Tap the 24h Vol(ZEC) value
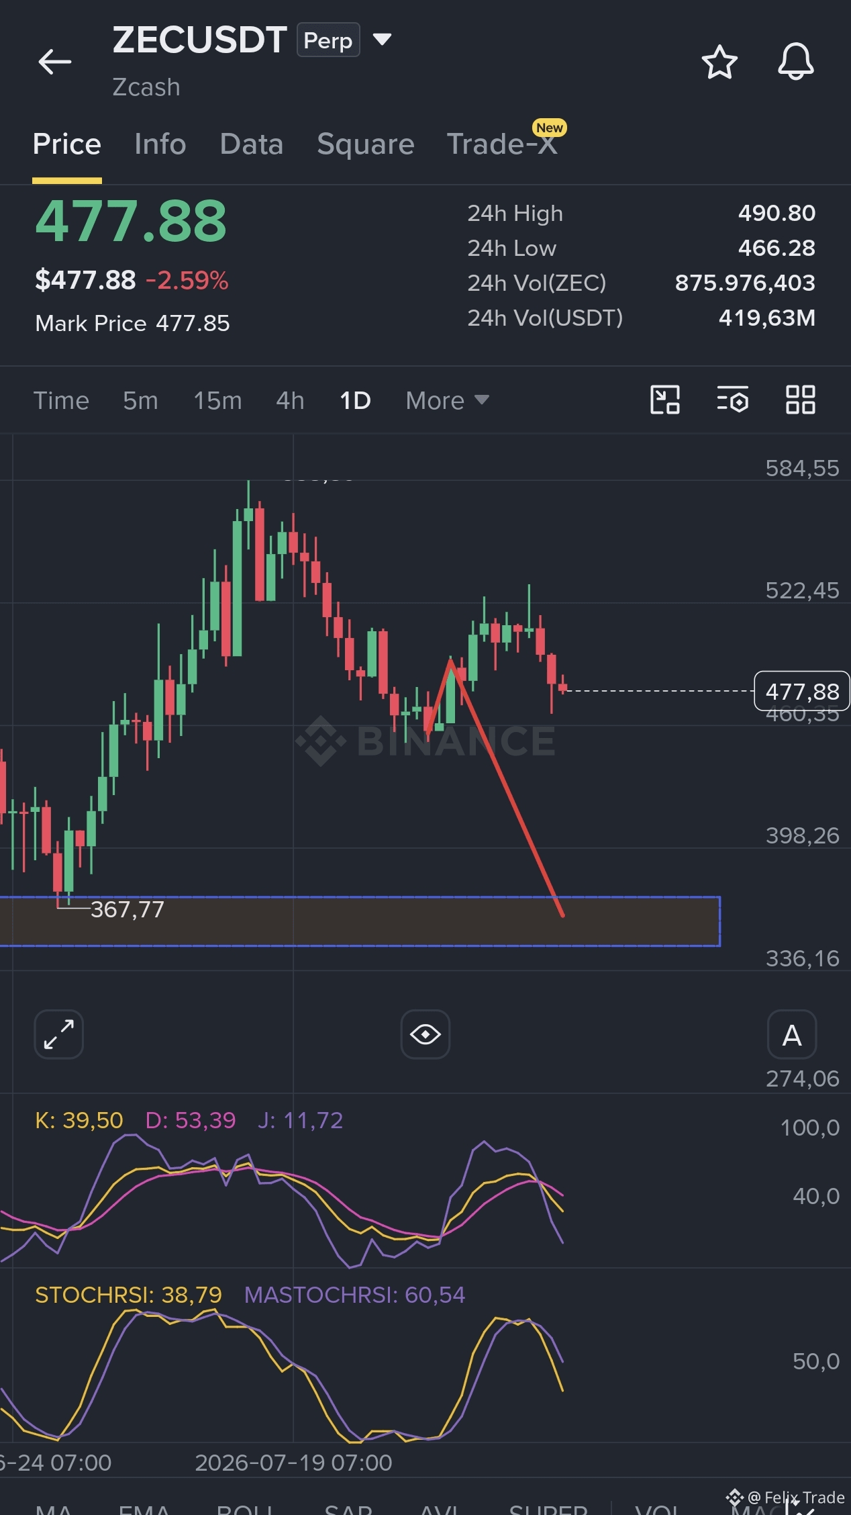The width and height of the screenshot is (851, 1515). coord(745,283)
